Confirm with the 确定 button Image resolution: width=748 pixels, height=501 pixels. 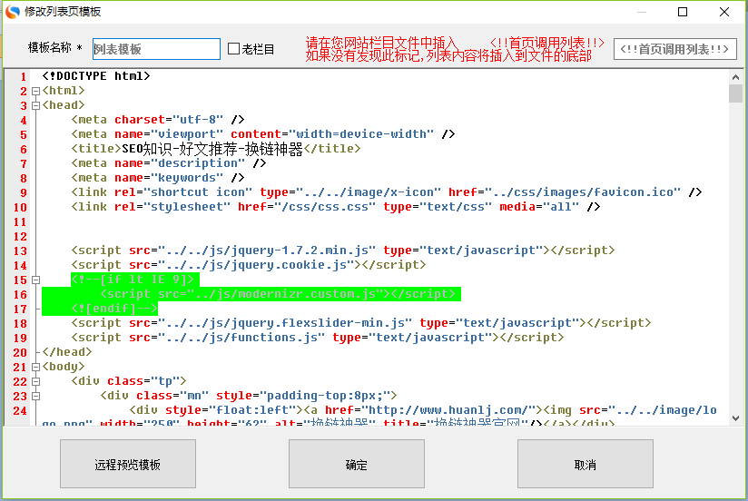tap(357, 464)
